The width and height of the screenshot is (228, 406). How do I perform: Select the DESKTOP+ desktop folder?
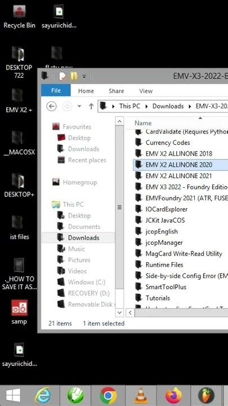coord(19,185)
